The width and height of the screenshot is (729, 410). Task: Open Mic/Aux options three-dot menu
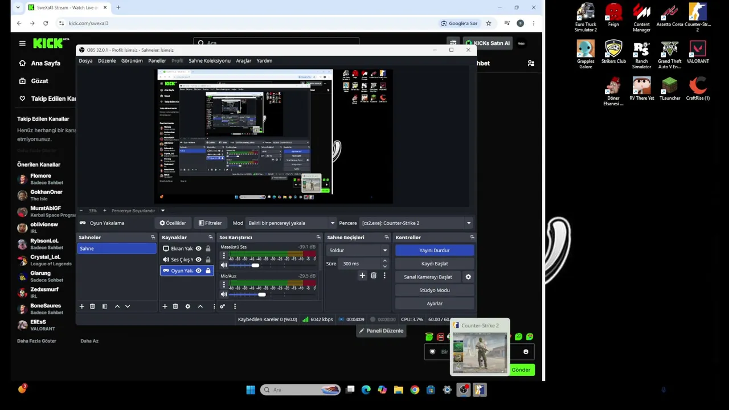pyautogui.click(x=224, y=285)
